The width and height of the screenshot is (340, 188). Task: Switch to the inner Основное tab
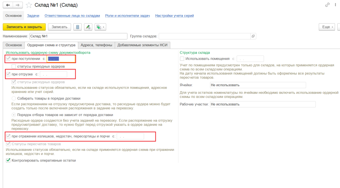pyautogui.click(x=14, y=45)
